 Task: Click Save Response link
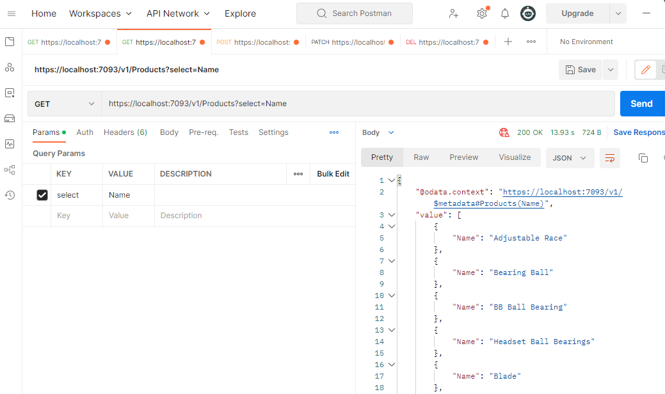(639, 132)
